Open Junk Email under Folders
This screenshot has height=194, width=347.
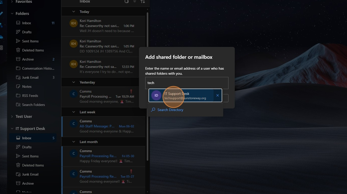pos(33,77)
